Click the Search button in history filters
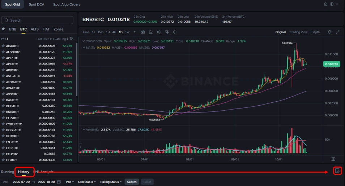345x186 pixels. 132,182
